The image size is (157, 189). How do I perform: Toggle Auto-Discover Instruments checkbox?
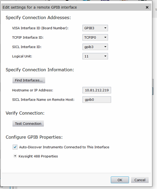(x=15, y=147)
